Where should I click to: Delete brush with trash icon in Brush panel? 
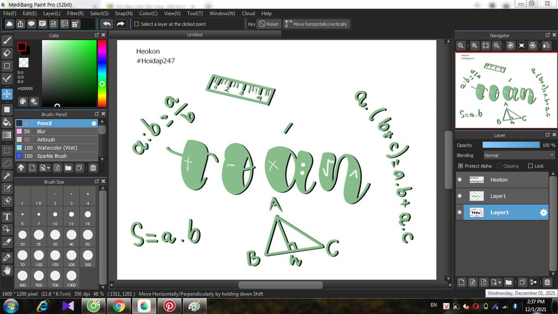[x=93, y=168]
